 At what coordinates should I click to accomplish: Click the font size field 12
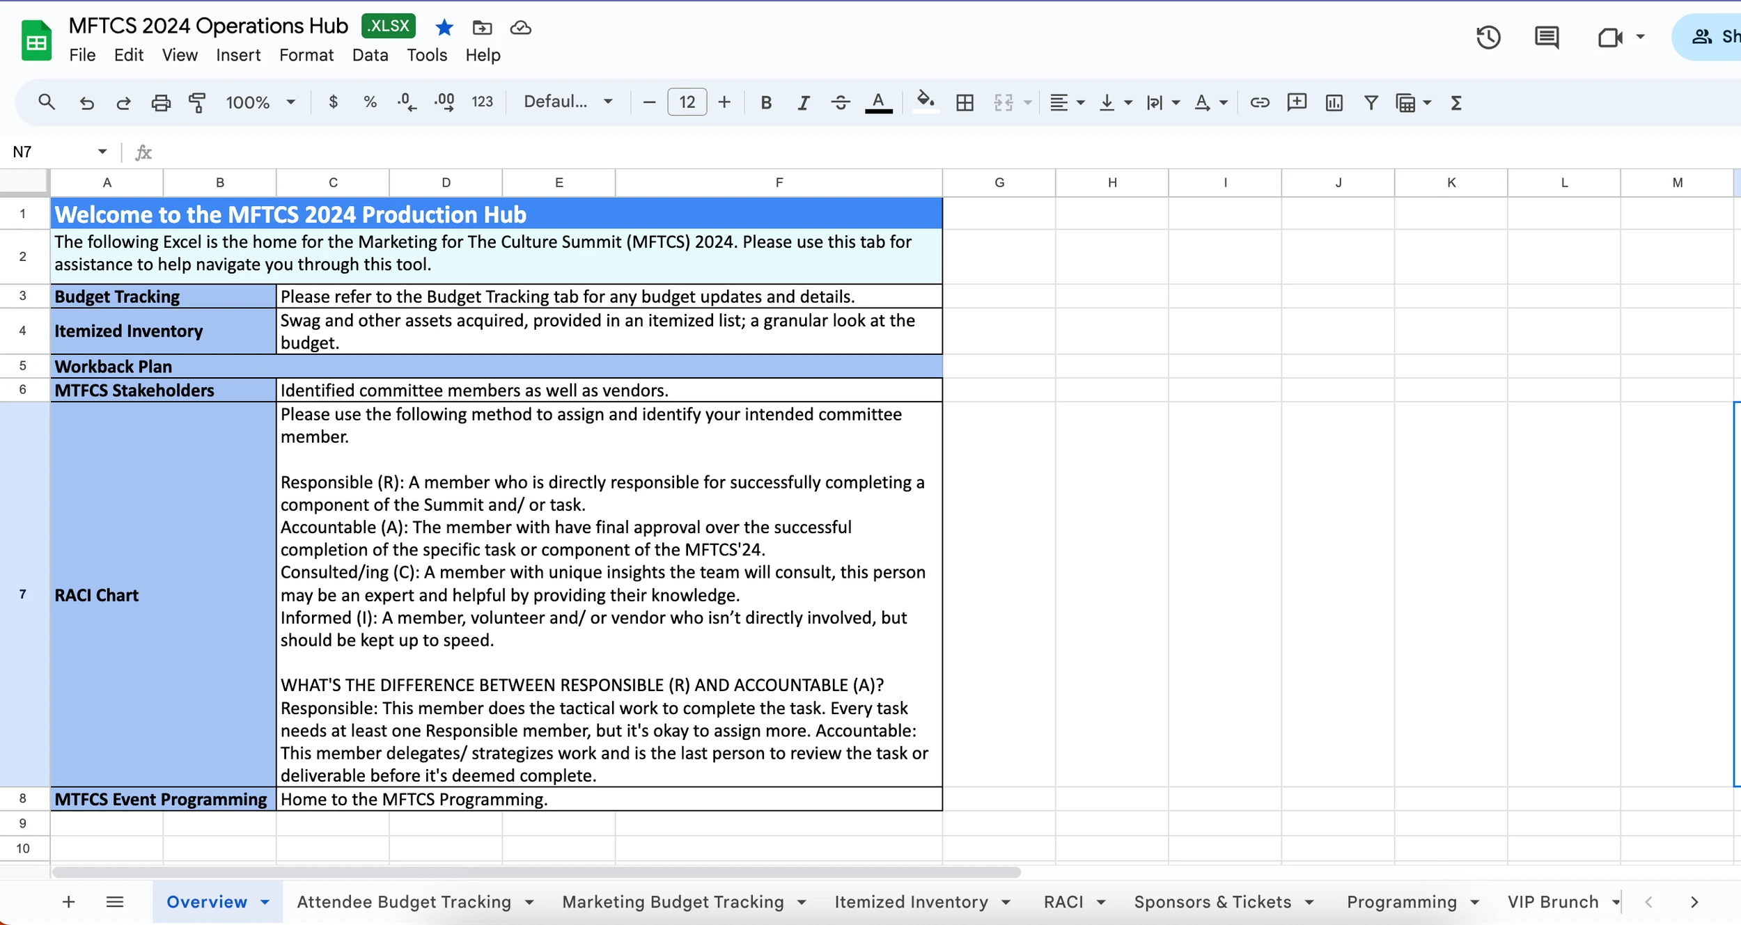(687, 102)
